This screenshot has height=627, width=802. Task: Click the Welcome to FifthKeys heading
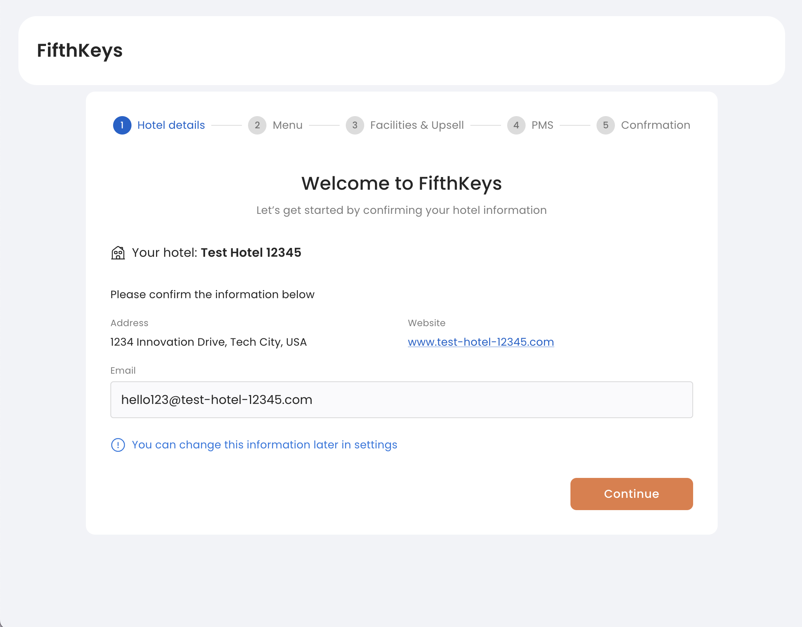(x=402, y=183)
